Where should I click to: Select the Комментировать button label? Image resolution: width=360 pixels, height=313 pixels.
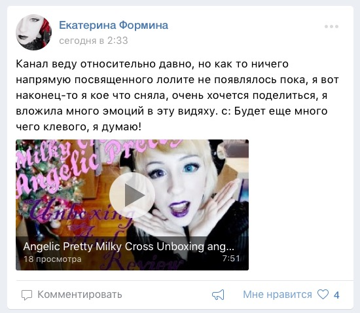80,295
